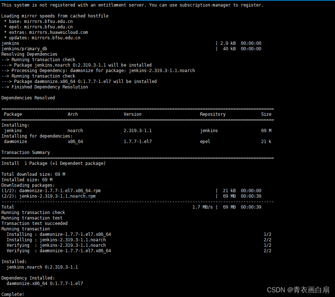The height and width of the screenshot is (297, 335).
Task: Click the 'Dependency Installed:' heading
Action: pyautogui.click(x=28, y=278)
